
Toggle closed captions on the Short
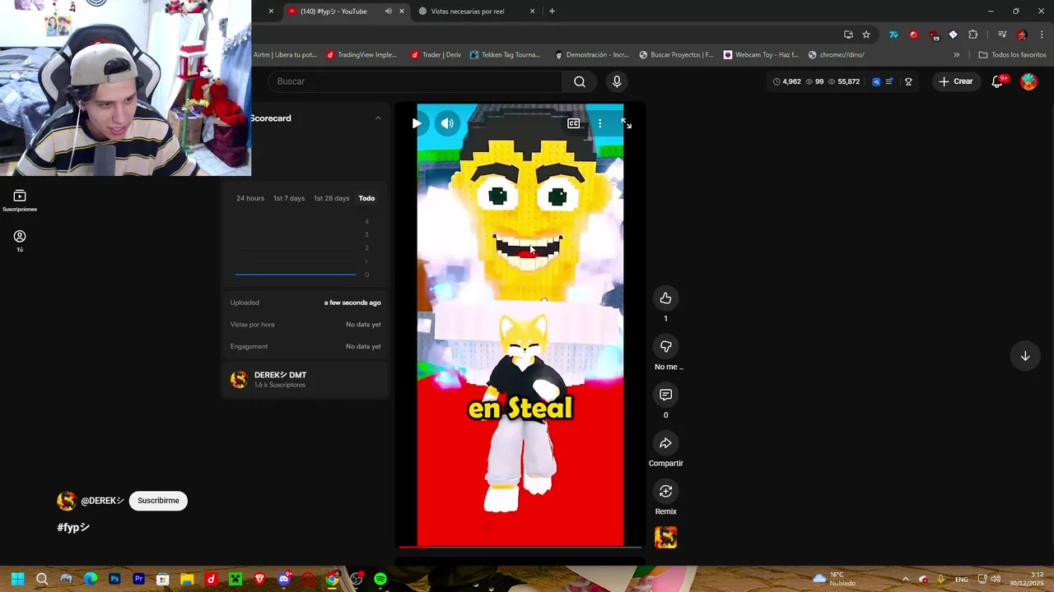[x=573, y=123]
